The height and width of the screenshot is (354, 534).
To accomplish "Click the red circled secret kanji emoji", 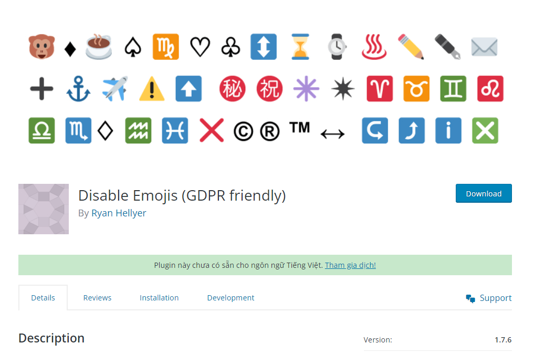I will [232, 89].
